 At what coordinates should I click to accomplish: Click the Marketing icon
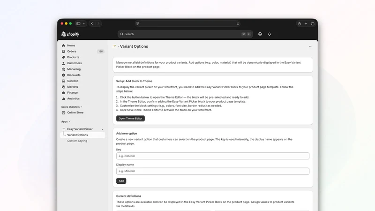click(x=63, y=69)
